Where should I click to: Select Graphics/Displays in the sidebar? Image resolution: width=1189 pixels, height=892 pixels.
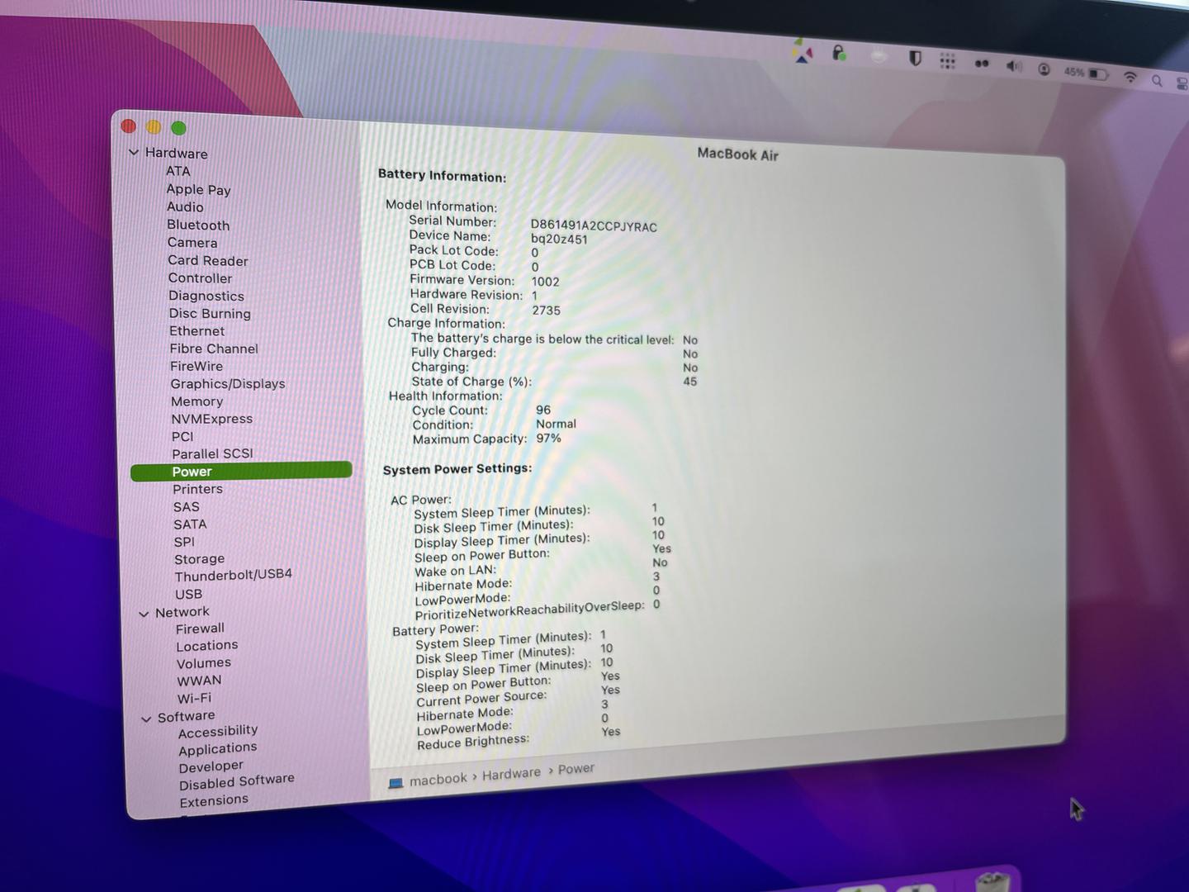coord(228,384)
